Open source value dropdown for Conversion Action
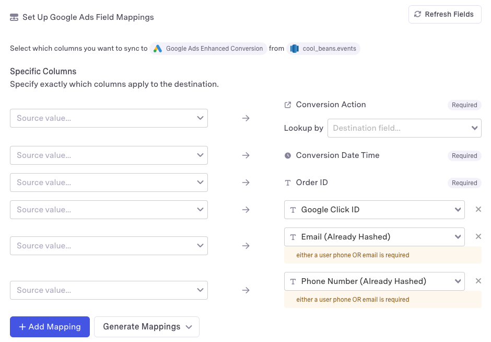This screenshot has width=491, height=342. tap(109, 118)
